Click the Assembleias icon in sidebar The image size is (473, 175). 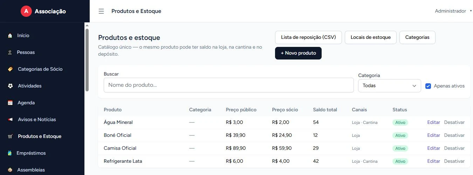click(x=10, y=170)
